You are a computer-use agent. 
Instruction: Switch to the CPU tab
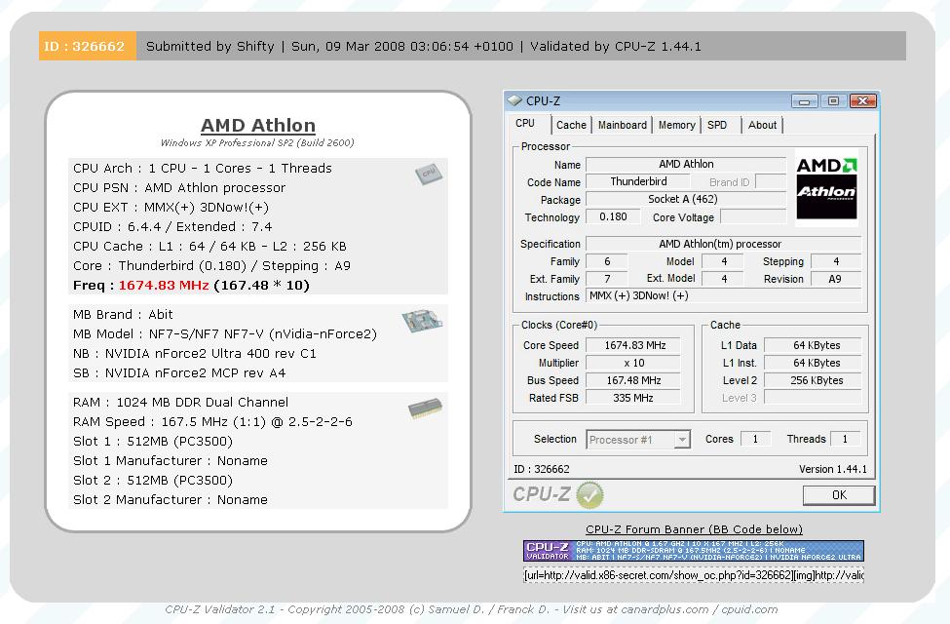[525, 123]
